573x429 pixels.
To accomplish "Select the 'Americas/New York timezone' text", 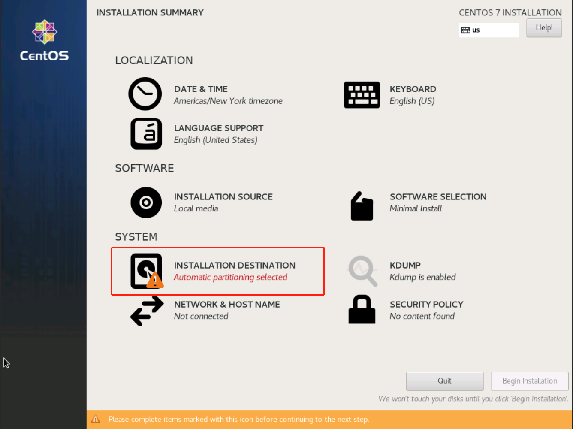I will tap(228, 101).
